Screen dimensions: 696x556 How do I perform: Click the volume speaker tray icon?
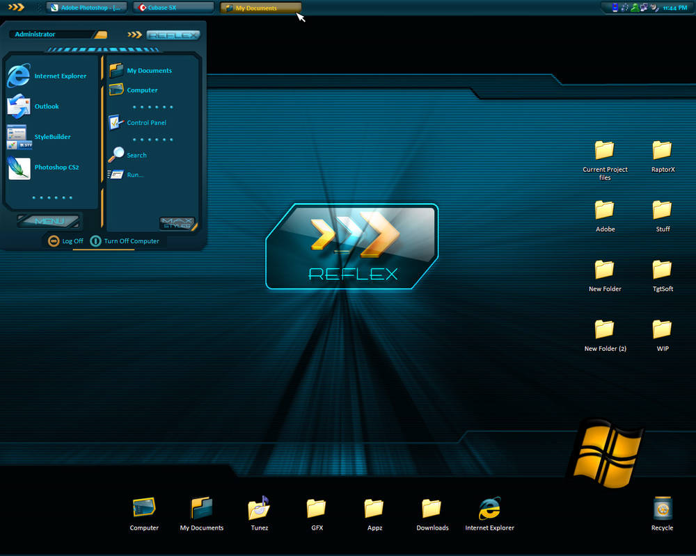pos(654,7)
